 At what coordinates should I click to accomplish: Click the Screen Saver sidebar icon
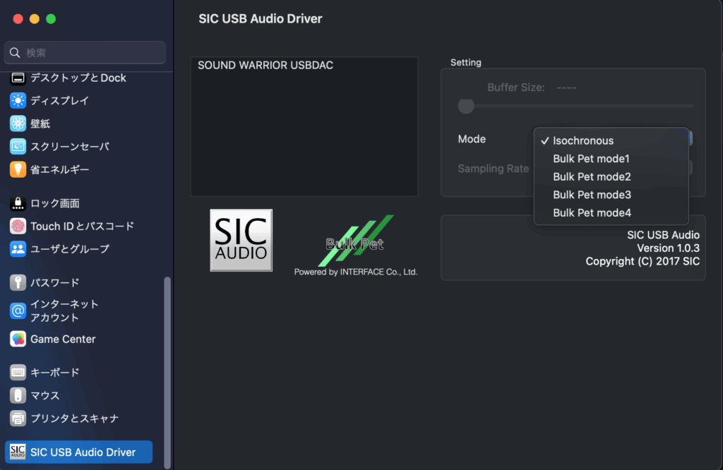coord(18,147)
